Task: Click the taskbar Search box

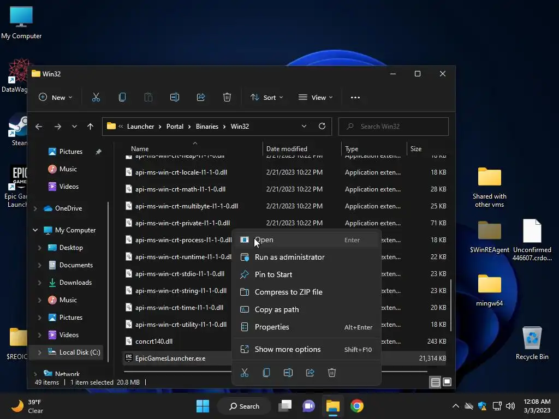Action: pyautogui.click(x=244, y=406)
